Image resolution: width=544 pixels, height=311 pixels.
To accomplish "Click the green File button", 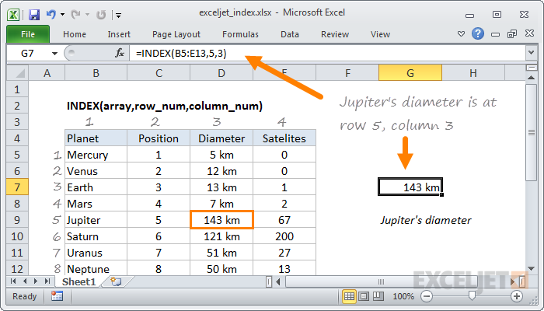I will [27, 34].
